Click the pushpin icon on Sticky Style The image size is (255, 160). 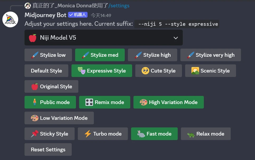[x=35, y=134]
